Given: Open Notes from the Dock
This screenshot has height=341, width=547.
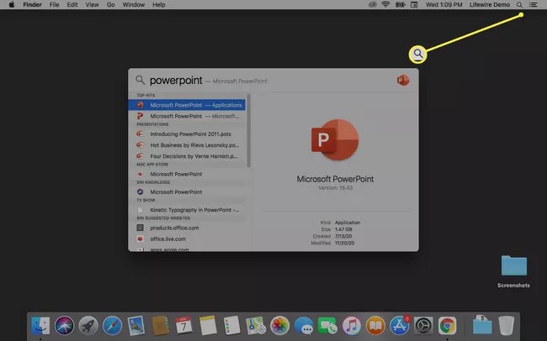Looking at the screenshot, I should 208,326.
